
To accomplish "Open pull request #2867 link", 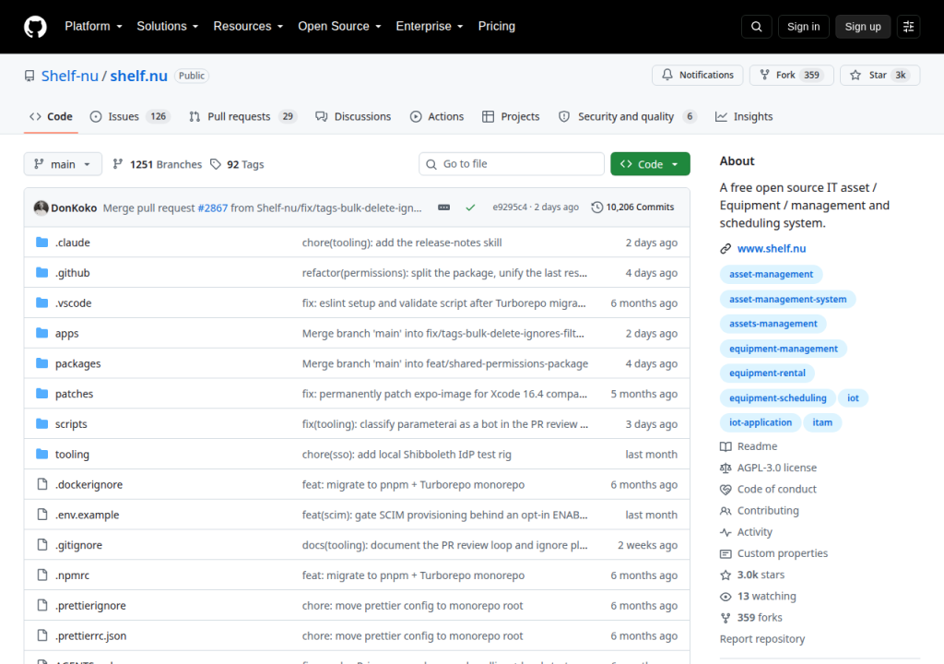I will click(213, 207).
